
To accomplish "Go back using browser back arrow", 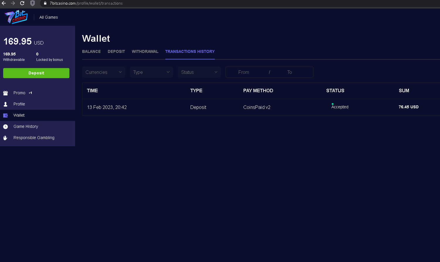I will (4, 3).
